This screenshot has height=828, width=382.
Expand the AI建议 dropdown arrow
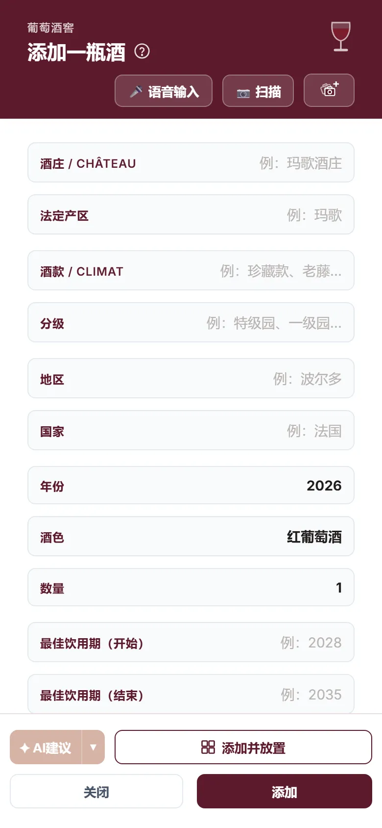(93, 747)
